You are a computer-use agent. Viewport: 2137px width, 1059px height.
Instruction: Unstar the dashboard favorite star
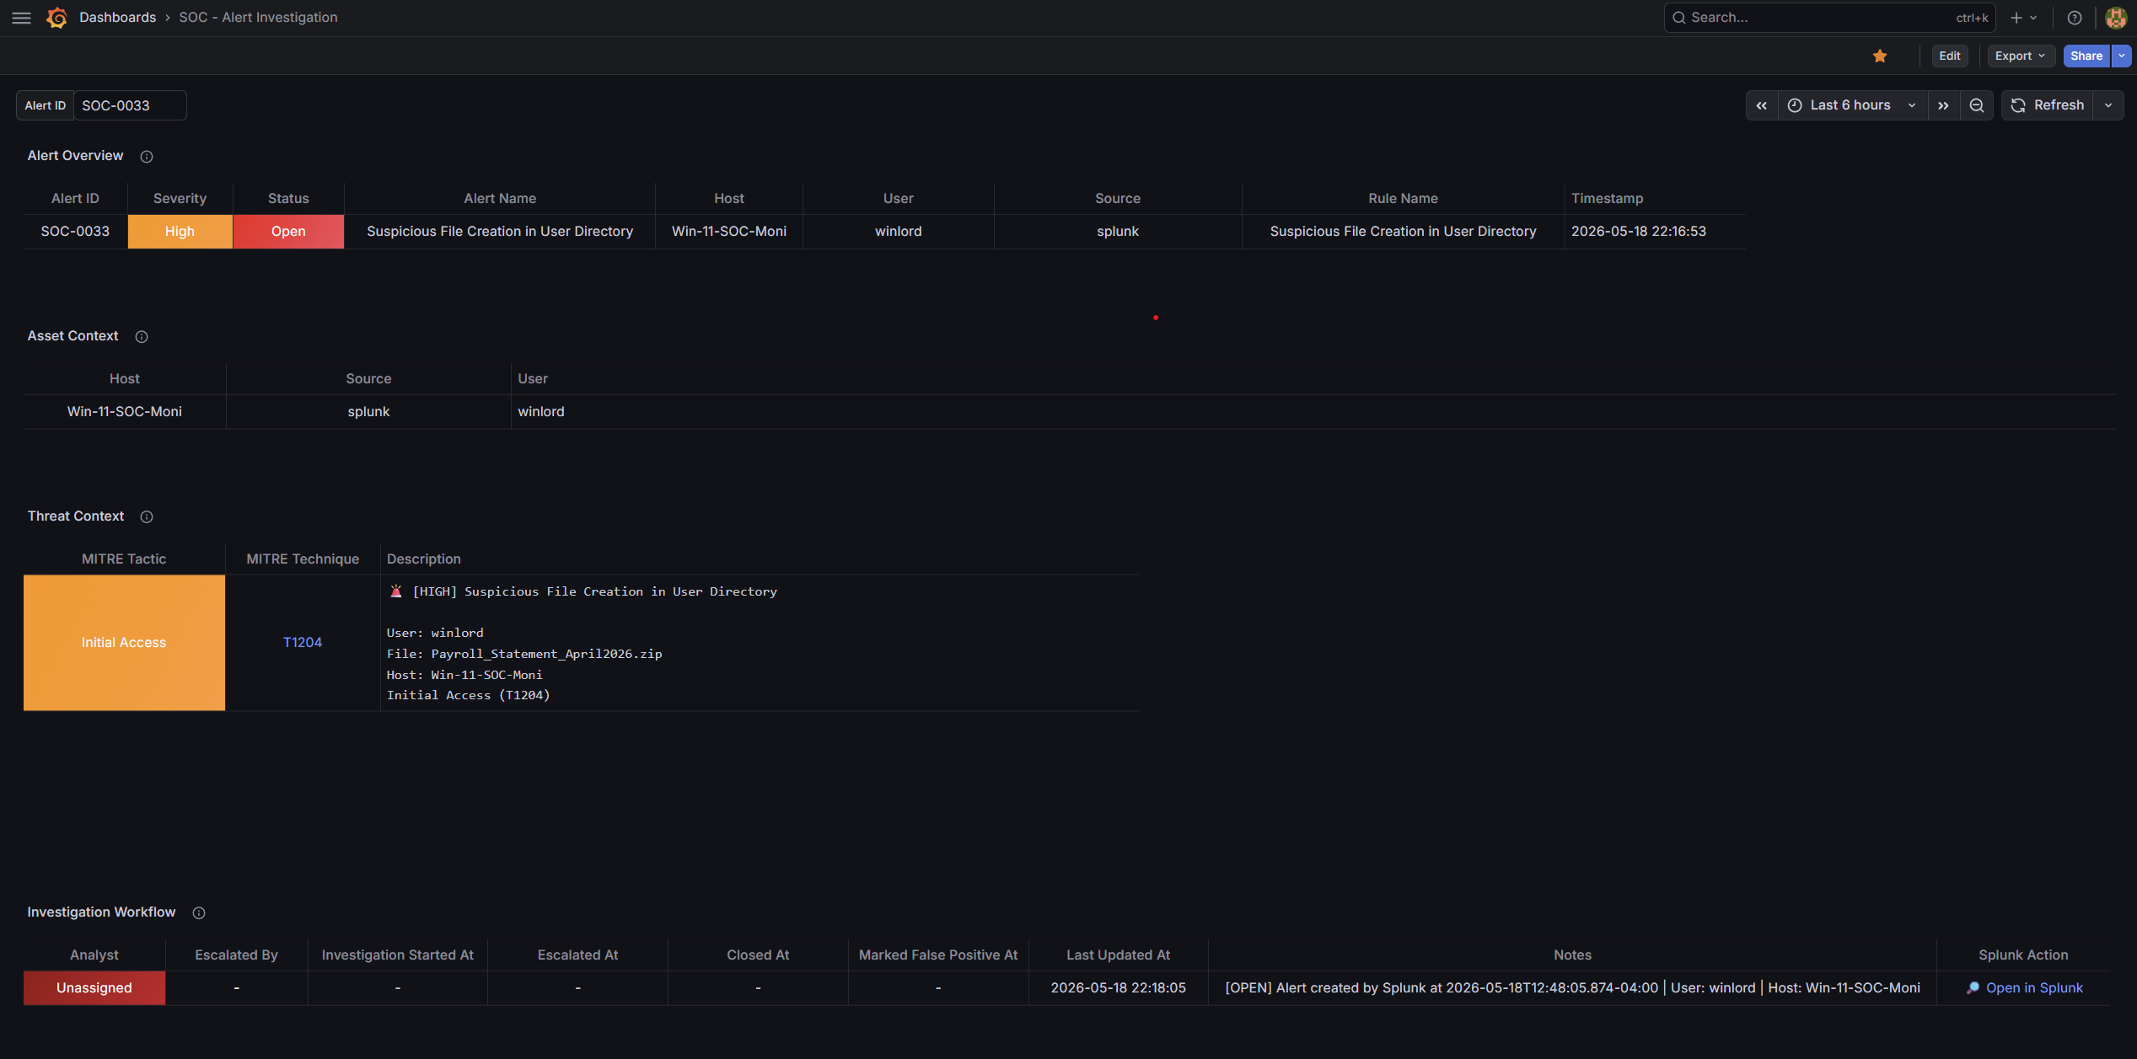tap(1880, 56)
